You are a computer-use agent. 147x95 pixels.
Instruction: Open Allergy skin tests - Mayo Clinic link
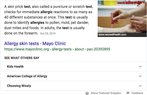pos(35,44)
